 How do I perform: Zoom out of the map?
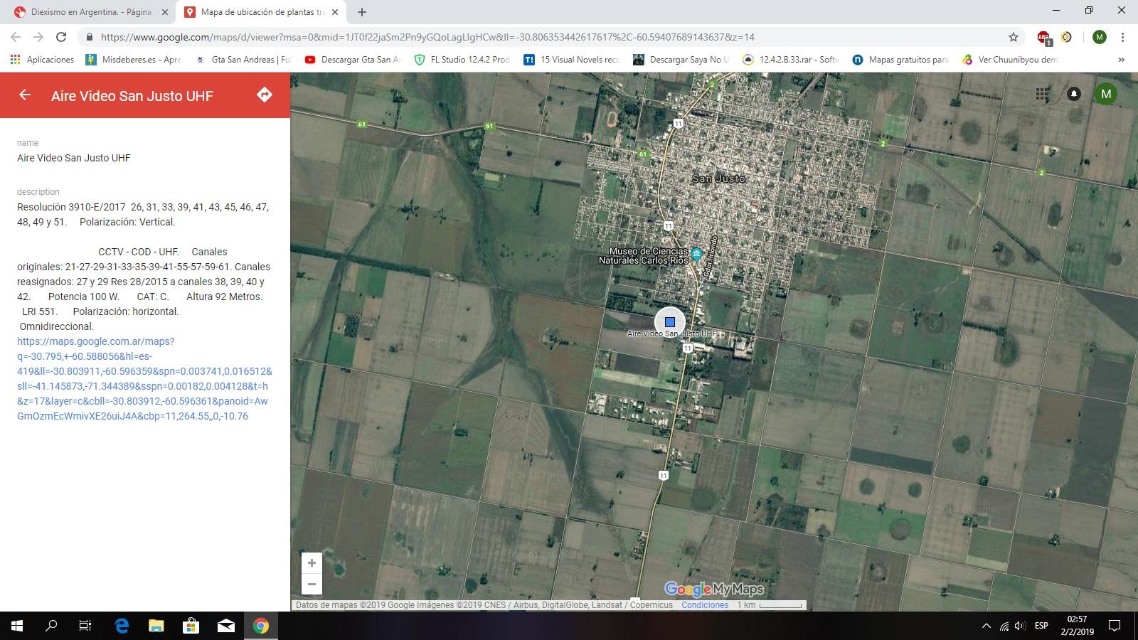point(312,585)
